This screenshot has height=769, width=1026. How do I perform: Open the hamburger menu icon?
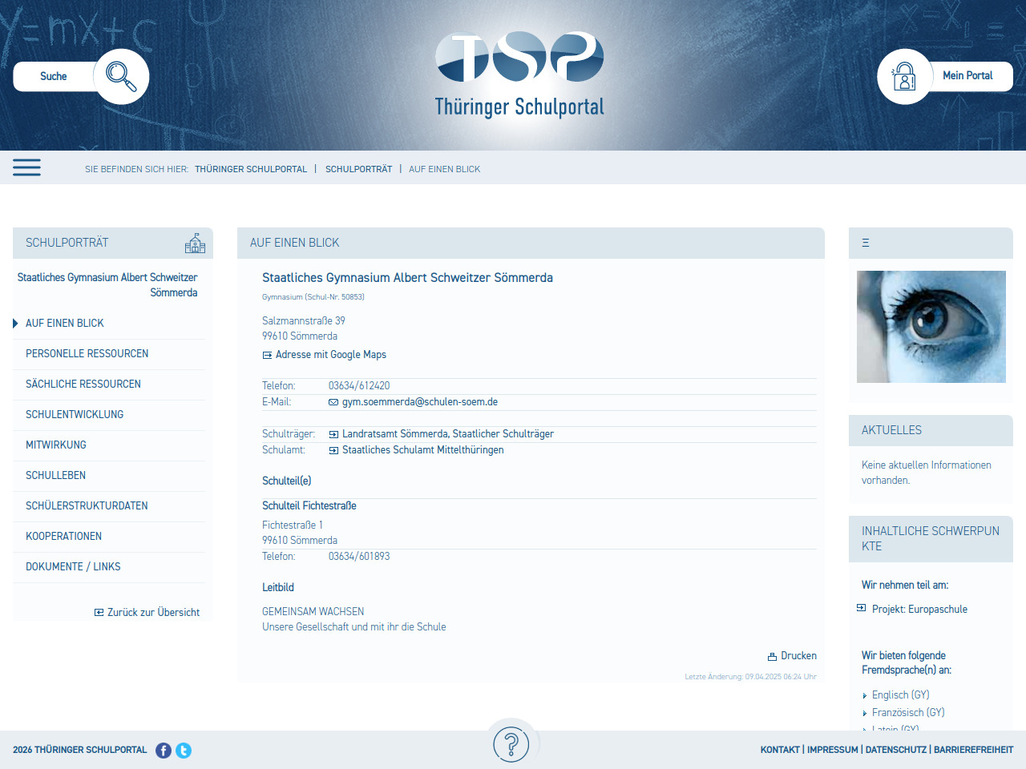[x=26, y=167]
